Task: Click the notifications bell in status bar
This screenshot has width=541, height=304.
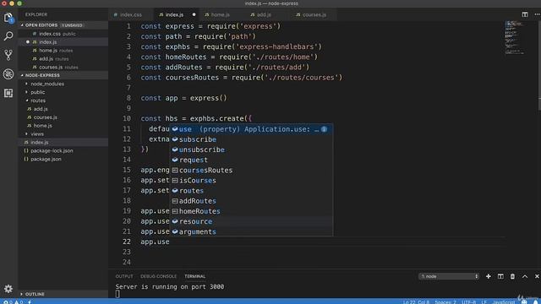Action: tap(535, 302)
